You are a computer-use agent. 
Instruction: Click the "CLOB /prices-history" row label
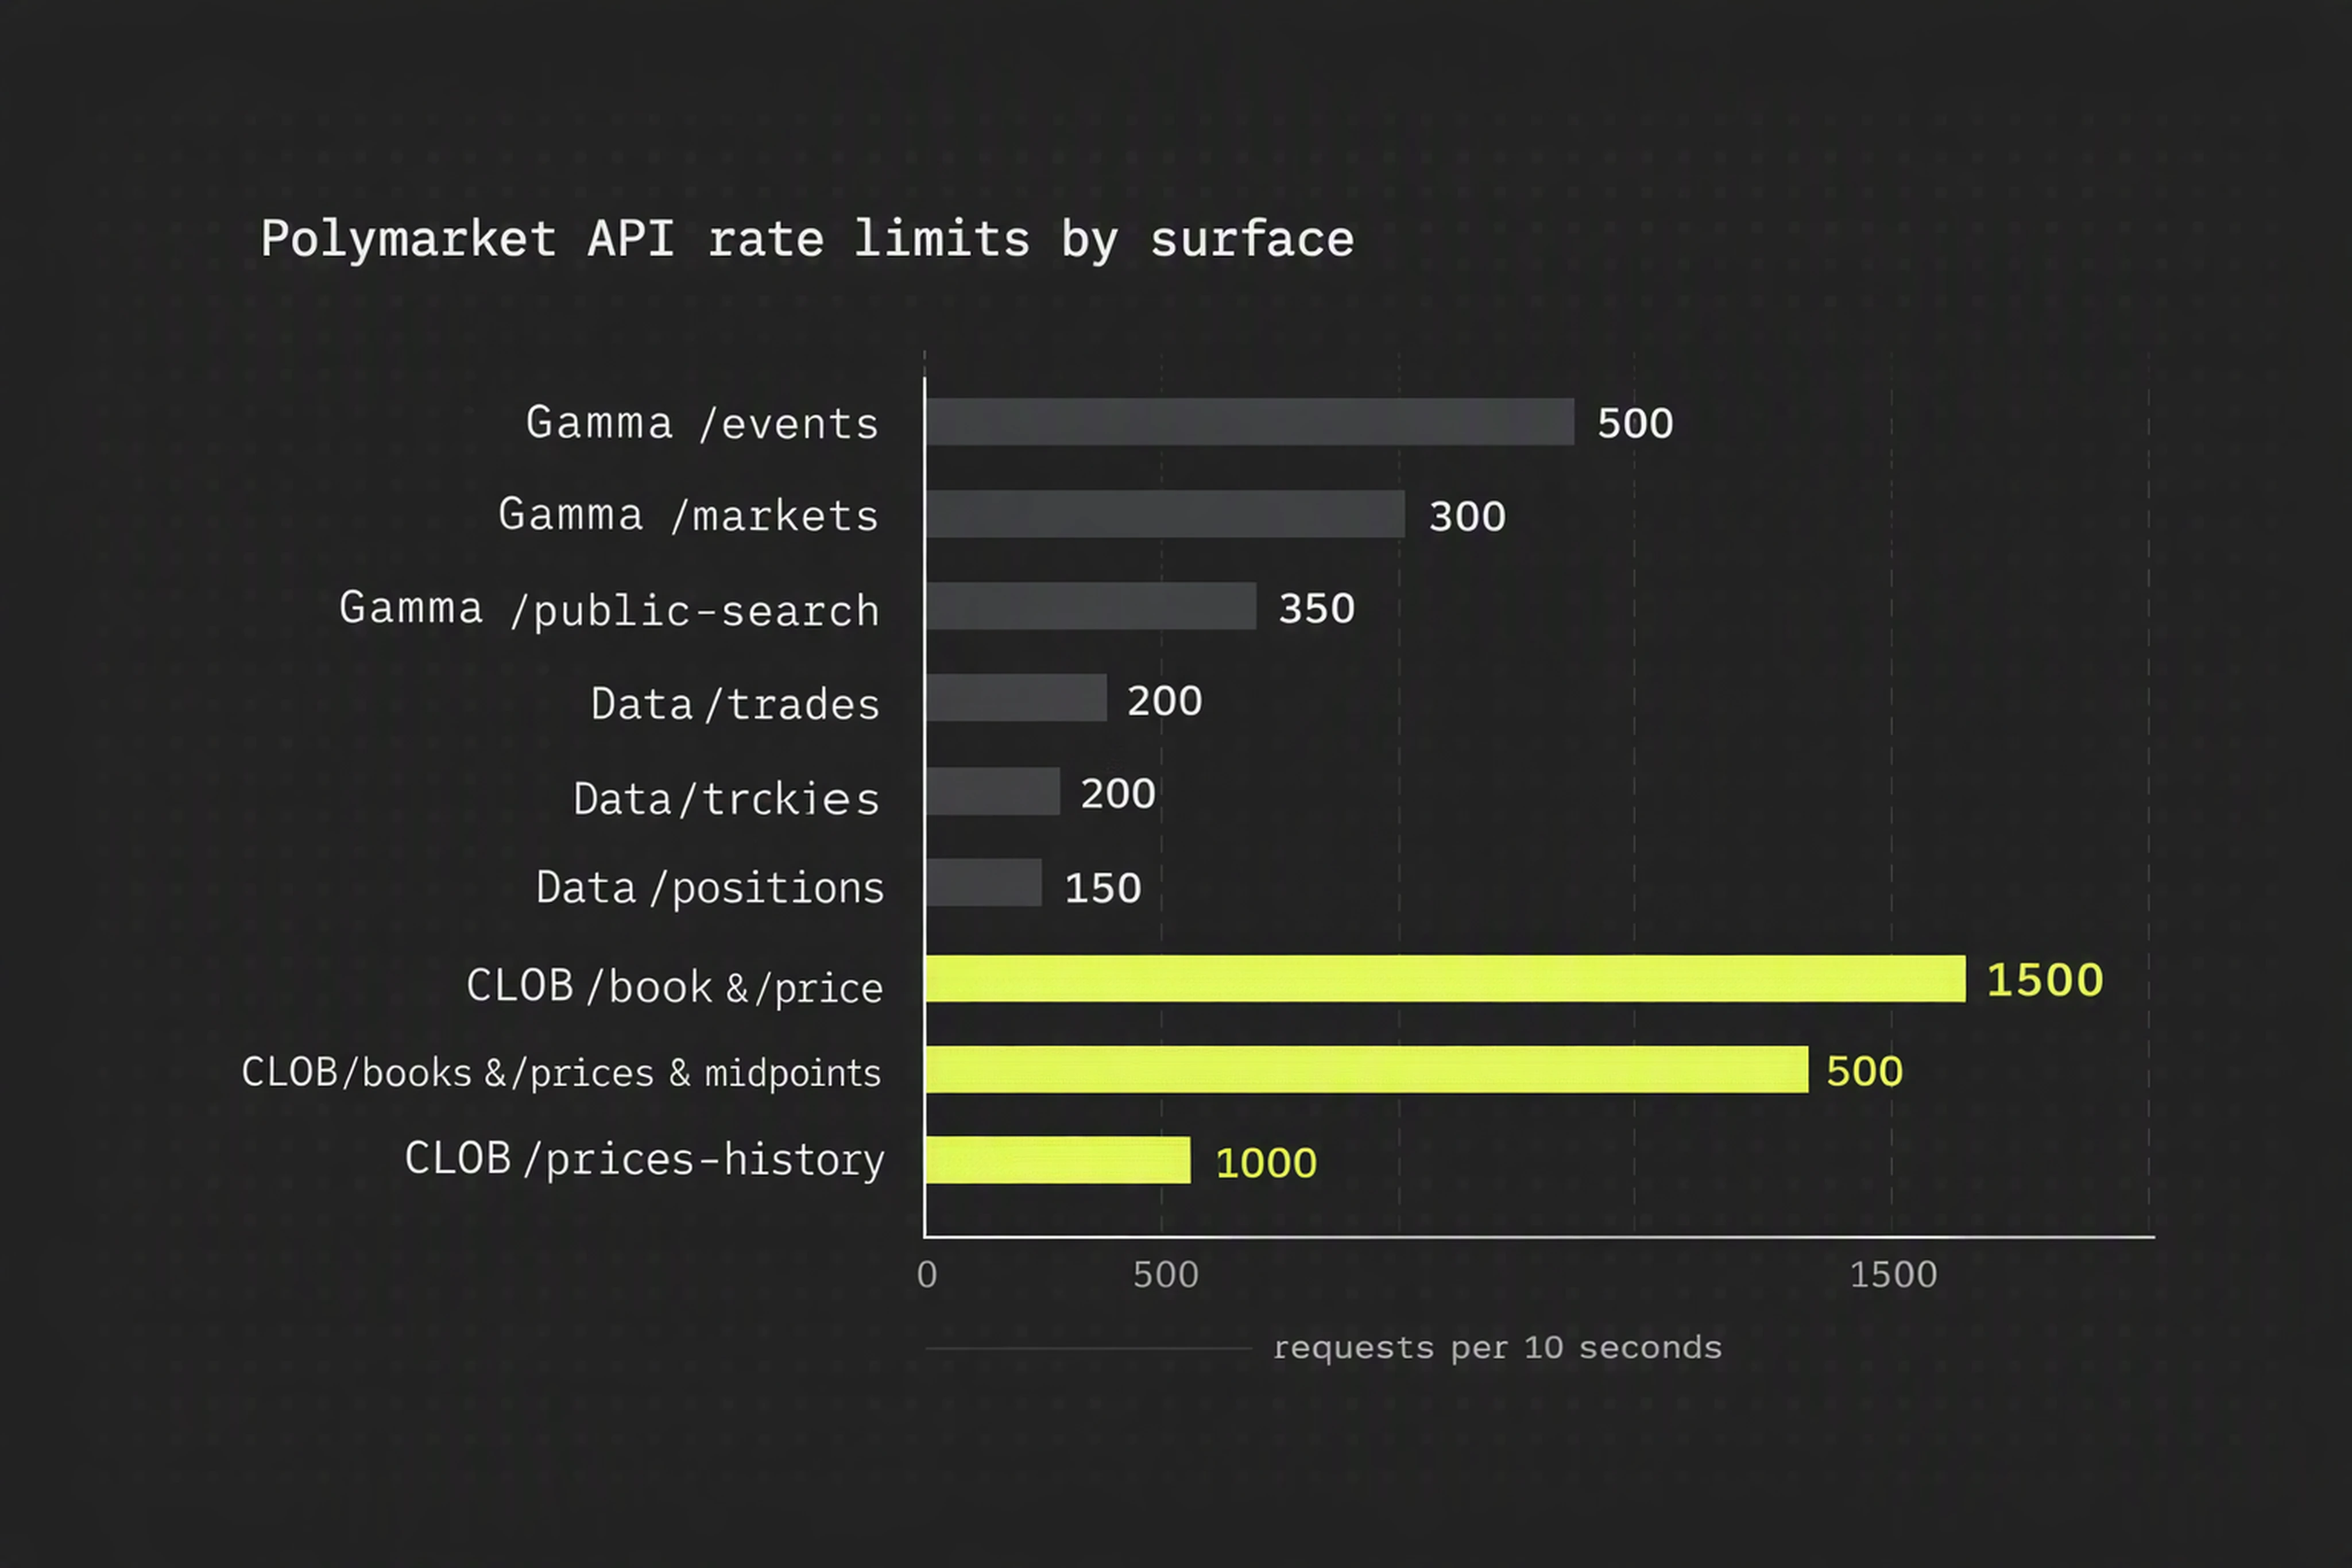[x=644, y=1160]
